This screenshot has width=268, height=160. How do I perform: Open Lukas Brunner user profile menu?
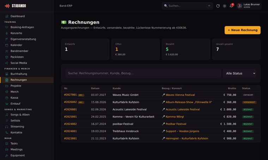pos(249,6)
